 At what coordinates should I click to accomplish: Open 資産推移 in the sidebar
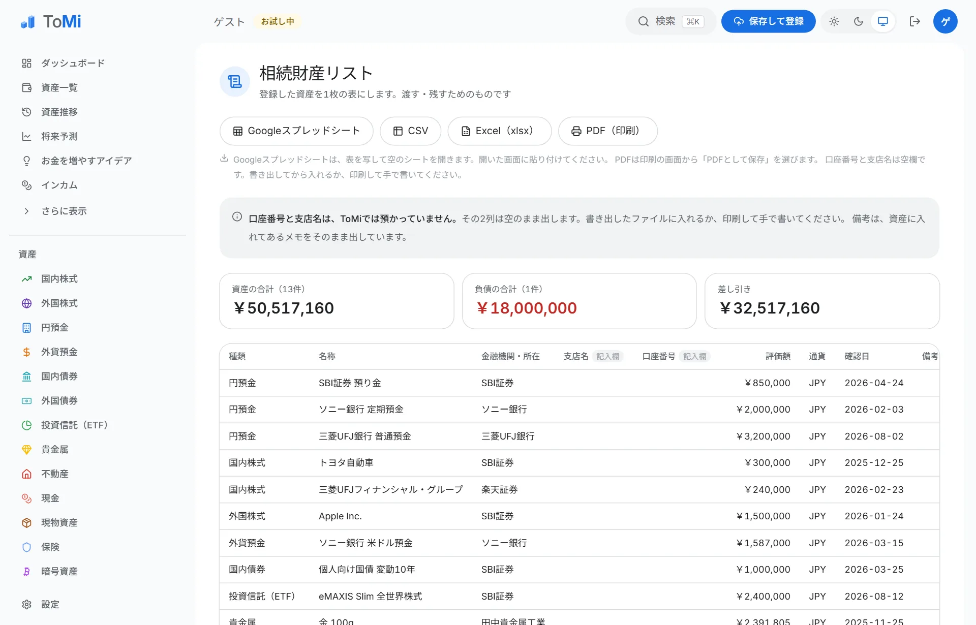tap(98, 112)
